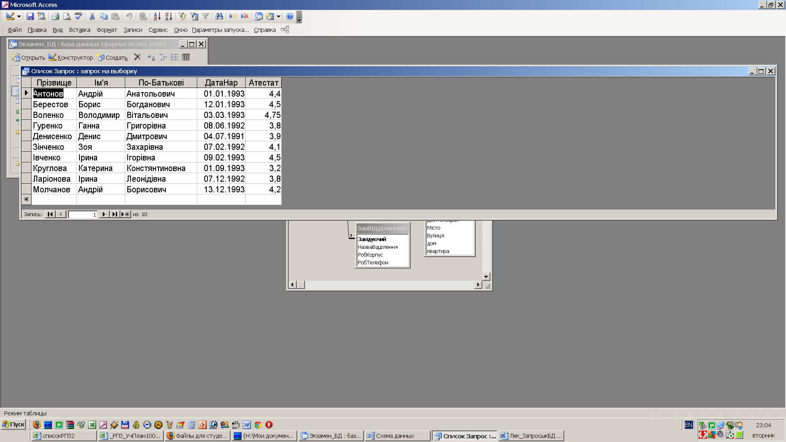Screen dimensions: 786x442
Task: Click the Cut scissors icon
Action: pos(92,16)
